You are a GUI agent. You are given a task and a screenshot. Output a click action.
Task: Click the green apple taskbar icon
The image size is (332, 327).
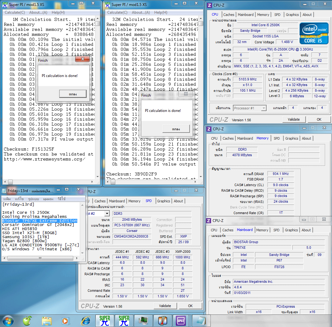pos(27,320)
